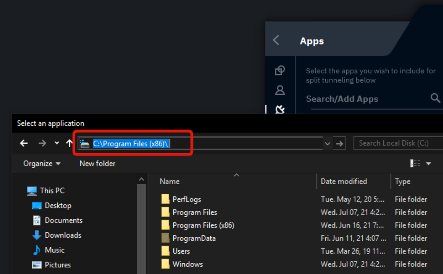Click the magnifier icon in Search/Add Apps

pos(435,98)
